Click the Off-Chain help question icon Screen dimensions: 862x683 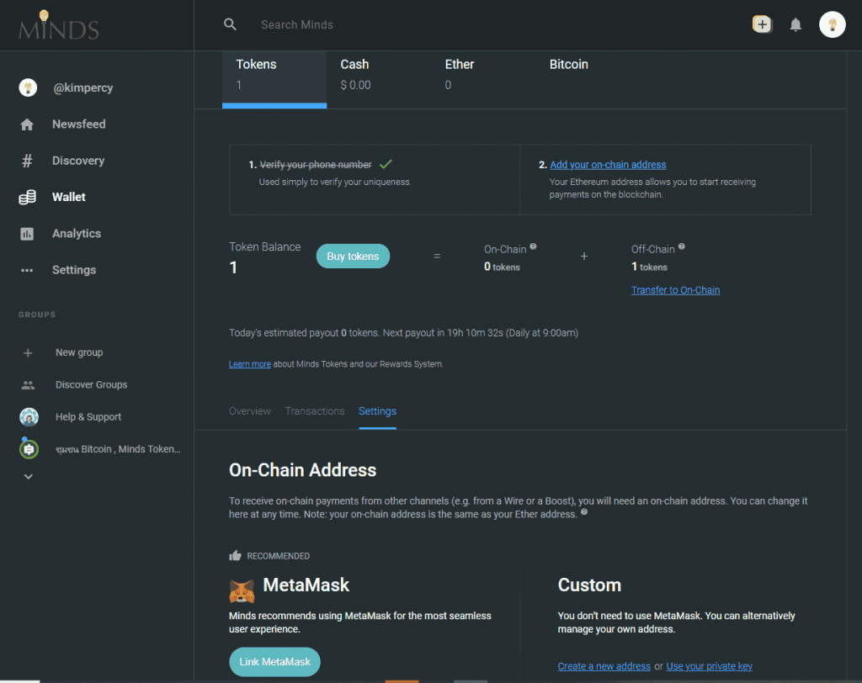682,246
